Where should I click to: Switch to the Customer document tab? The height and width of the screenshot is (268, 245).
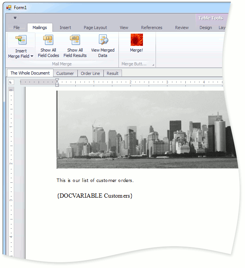pyautogui.click(x=65, y=73)
